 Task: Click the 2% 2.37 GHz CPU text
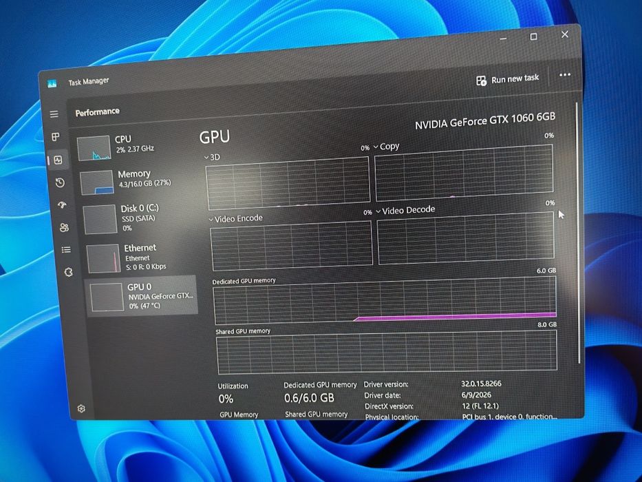coord(135,149)
